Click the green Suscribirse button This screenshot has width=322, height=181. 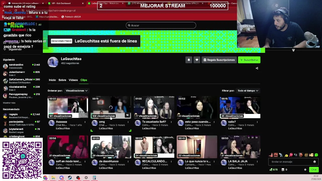click(249, 60)
